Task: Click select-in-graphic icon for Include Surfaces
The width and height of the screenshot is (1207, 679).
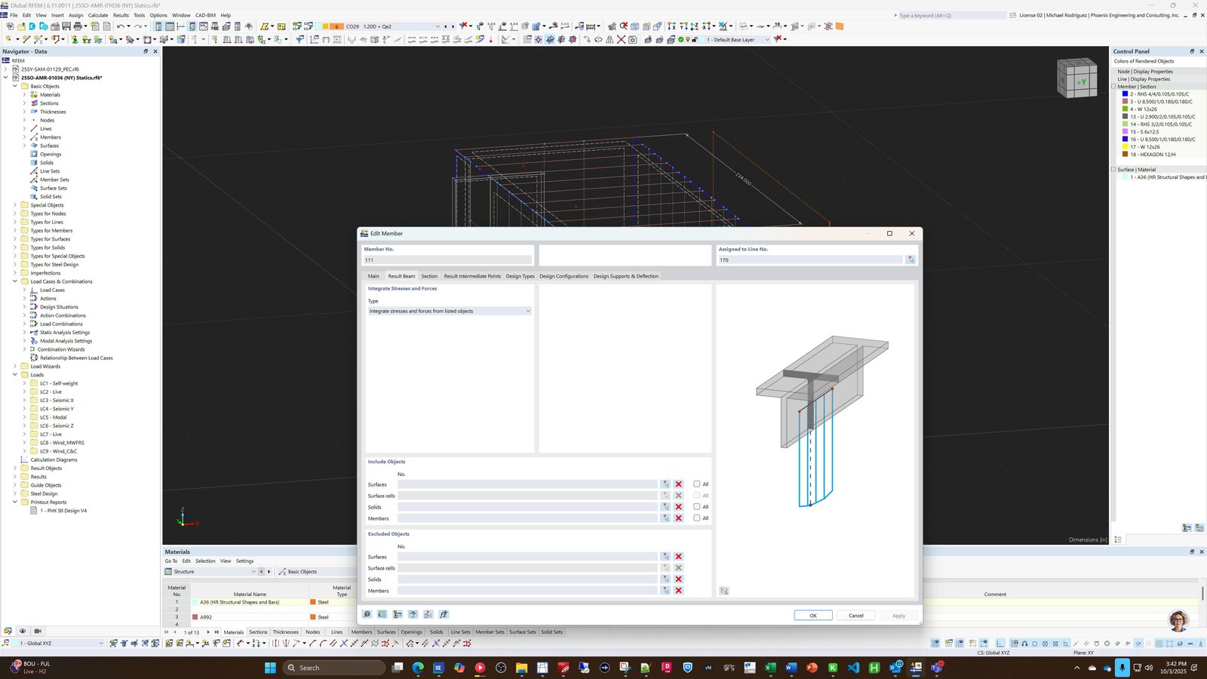Action: click(x=665, y=484)
